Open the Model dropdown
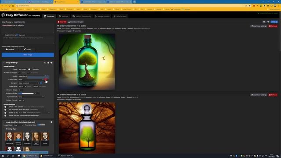This screenshot has width=281, height=158. (32, 76)
